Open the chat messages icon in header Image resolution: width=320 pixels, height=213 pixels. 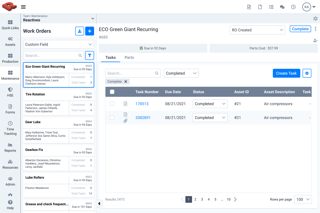tap(282, 7)
